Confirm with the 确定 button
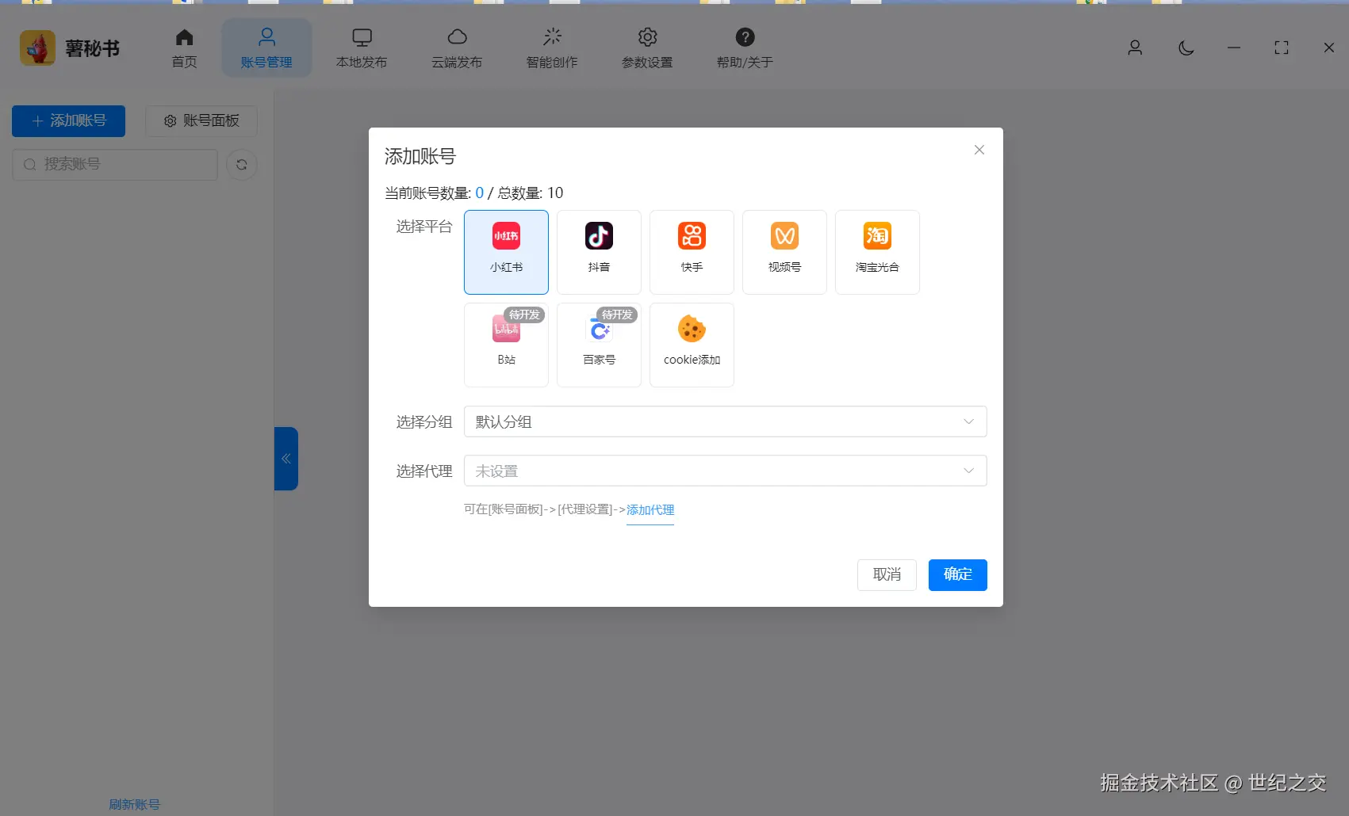Screen dimensions: 1349x816 click(x=957, y=574)
